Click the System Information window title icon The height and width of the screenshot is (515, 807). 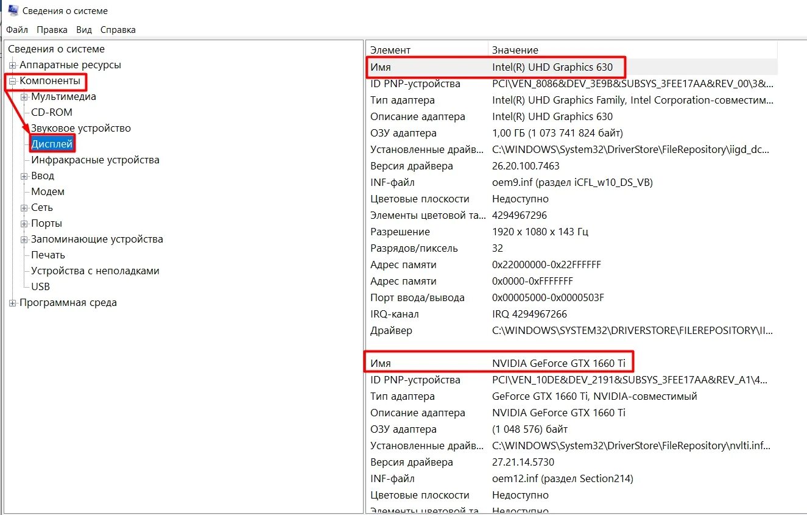[x=12, y=10]
